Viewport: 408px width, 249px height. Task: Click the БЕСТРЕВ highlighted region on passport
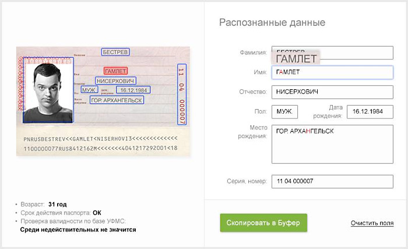point(115,52)
